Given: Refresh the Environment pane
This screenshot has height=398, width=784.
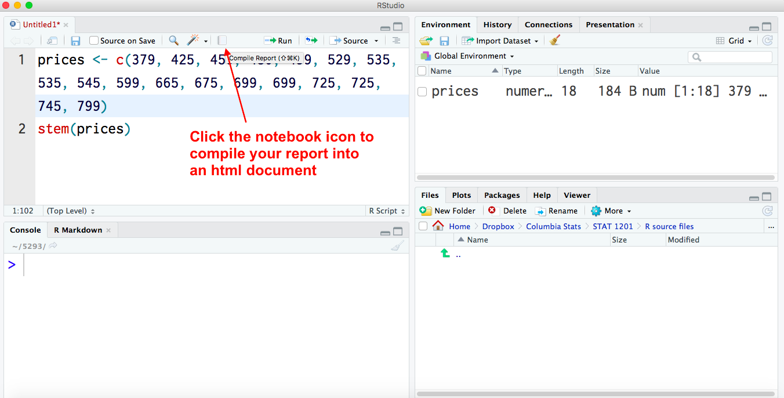Looking at the screenshot, I should coord(767,41).
